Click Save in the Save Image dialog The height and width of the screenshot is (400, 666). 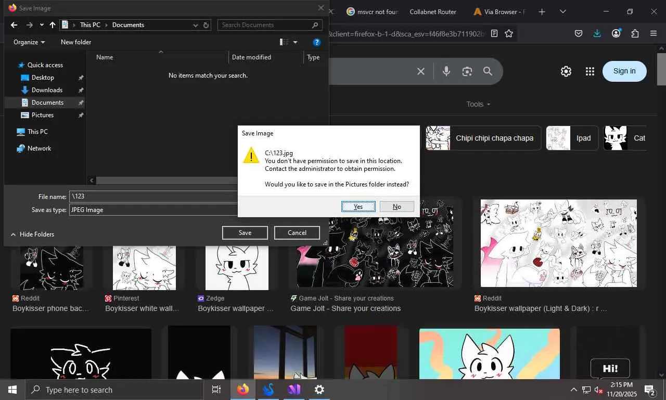coord(245,233)
